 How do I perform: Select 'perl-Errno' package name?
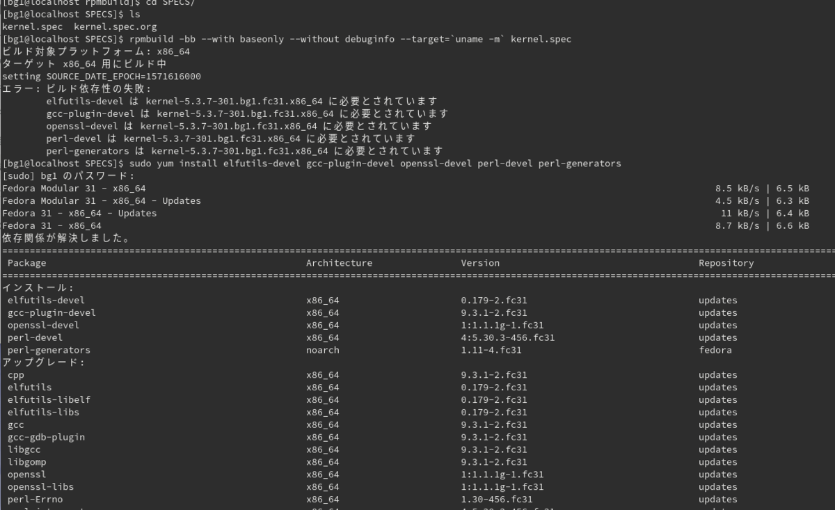click(x=35, y=500)
